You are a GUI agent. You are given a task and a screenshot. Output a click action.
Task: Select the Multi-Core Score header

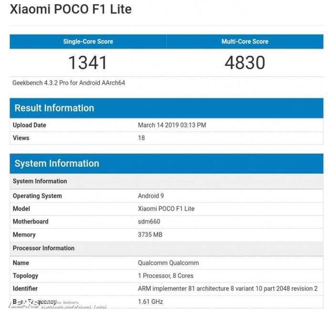[x=245, y=42]
